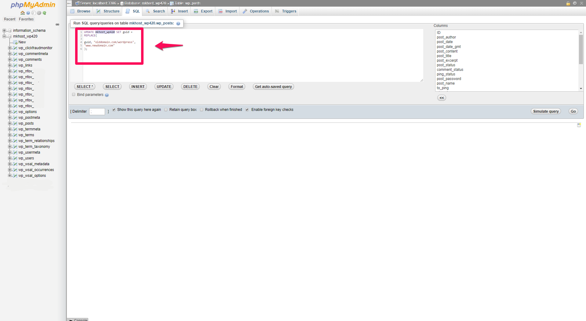The width and height of the screenshot is (586, 321).
Task: Click into the Delimiter input field
Action: [97, 111]
